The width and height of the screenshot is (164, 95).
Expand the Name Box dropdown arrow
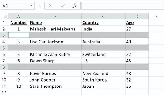pyautogui.click(x=31, y=6)
